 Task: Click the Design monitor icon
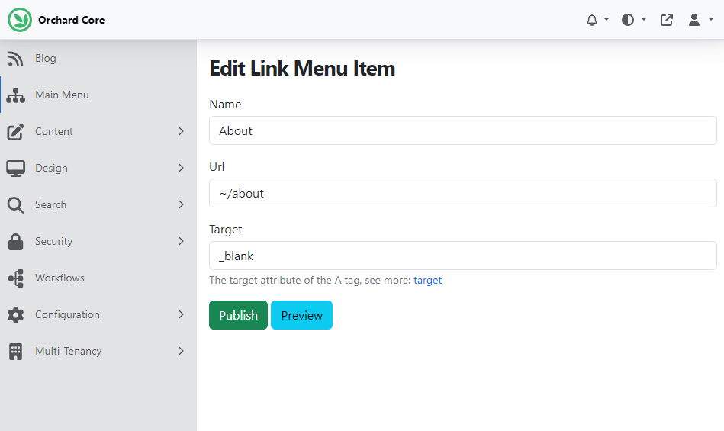tap(16, 169)
